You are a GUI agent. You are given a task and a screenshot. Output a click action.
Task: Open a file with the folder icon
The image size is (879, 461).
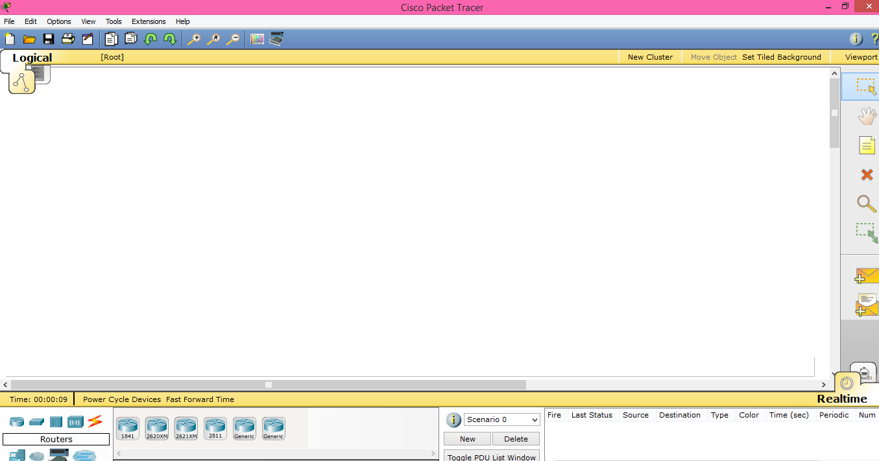tap(29, 39)
